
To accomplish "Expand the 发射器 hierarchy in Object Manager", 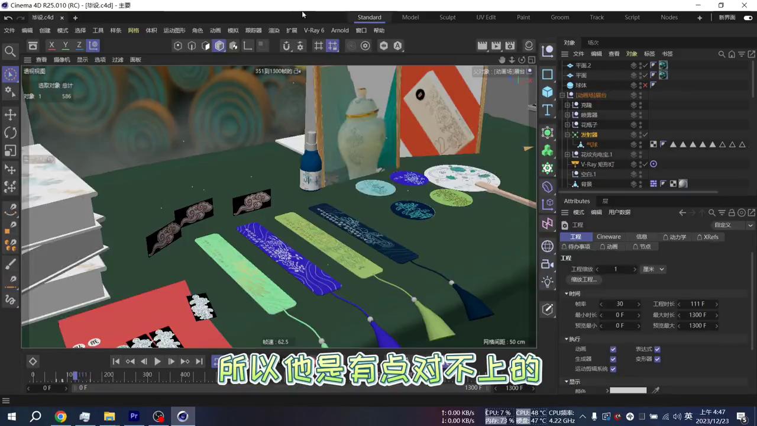I will pyautogui.click(x=567, y=134).
